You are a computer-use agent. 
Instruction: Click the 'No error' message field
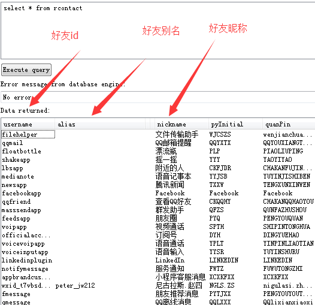pyautogui.click(x=158, y=97)
